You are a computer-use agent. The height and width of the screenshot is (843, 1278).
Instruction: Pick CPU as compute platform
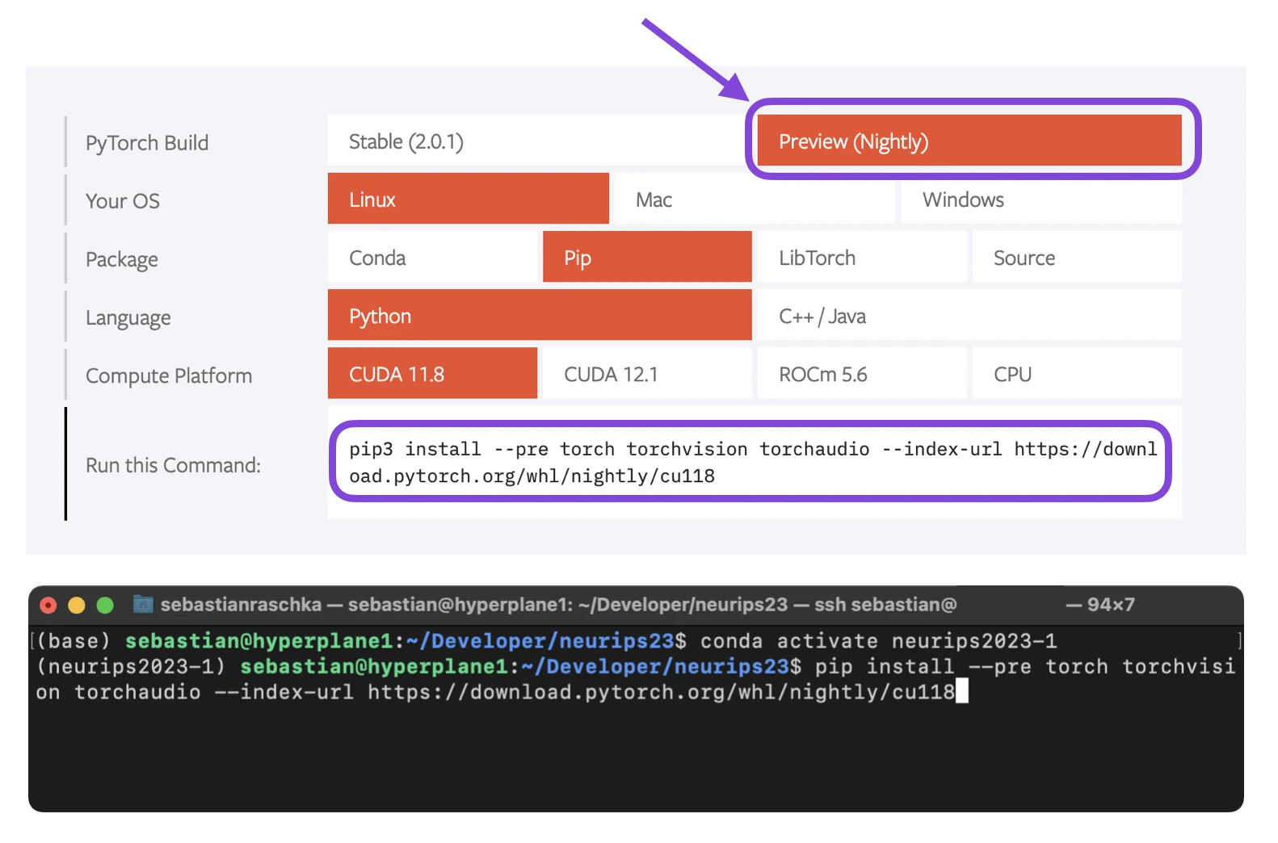1077,373
